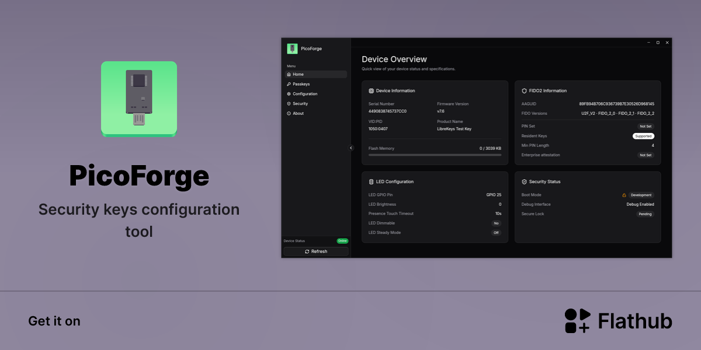This screenshot has height=350, width=701.
Task: Click the Supported badge for Resident Keys
Action: [x=643, y=136]
